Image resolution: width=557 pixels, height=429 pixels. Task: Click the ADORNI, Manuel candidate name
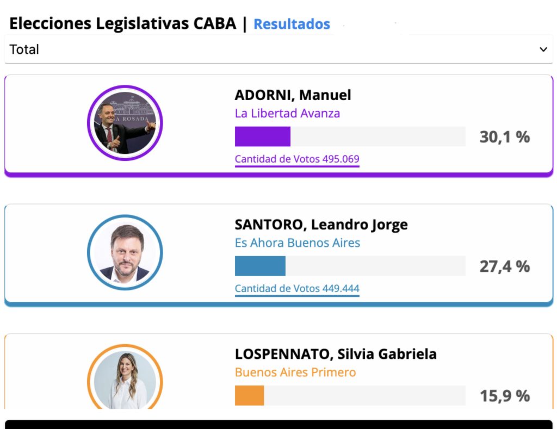pos(293,95)
